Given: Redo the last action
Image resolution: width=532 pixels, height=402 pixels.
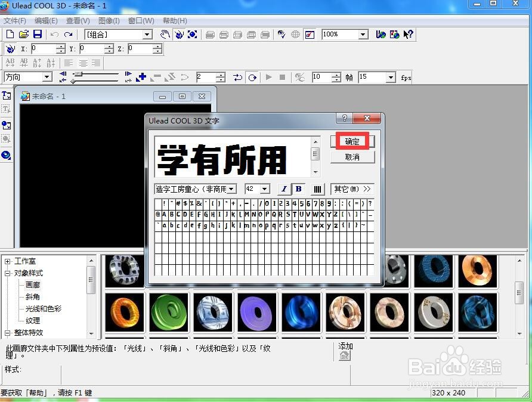Looking at the screenshot, I should [x=68, y=34].
